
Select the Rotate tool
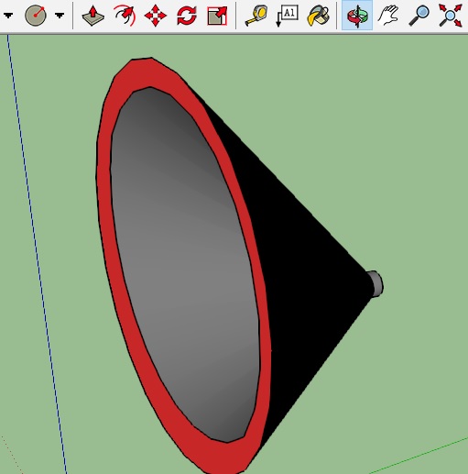click(x=187, y=16)
